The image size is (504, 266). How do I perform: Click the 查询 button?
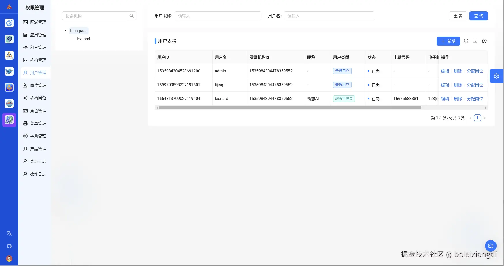479,16
